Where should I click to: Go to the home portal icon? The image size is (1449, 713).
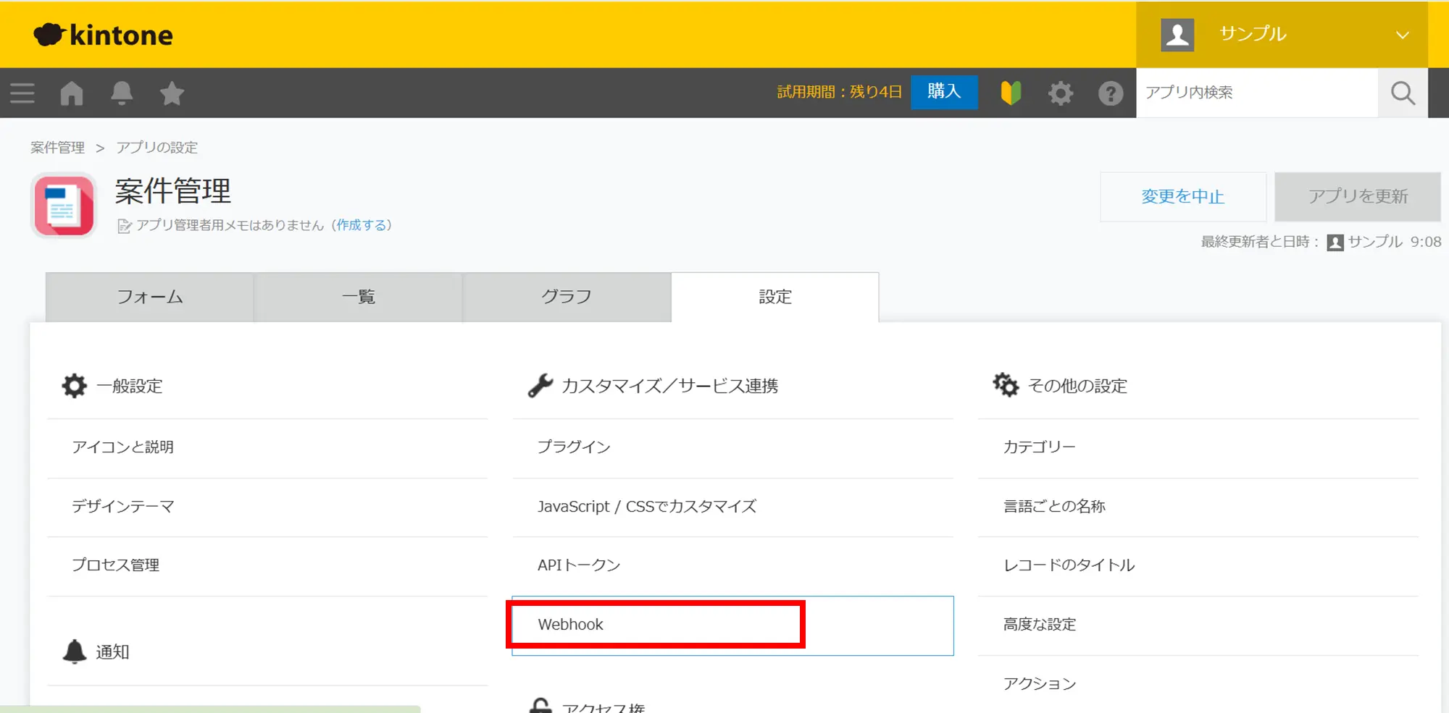click(x=72, y=93)
